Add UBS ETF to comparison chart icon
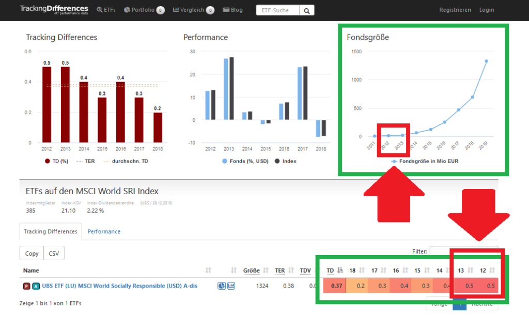The image size is (529, 316). [231, 286]
